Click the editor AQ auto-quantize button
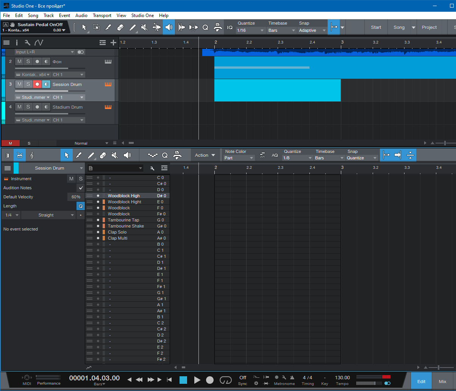The image size is (456, 391). coord(275,155)
